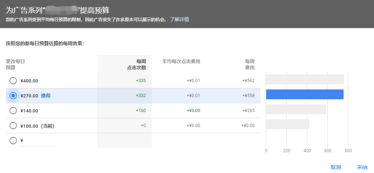
Task: Open the 了解详情 learn more link
Action: [179, 19]
